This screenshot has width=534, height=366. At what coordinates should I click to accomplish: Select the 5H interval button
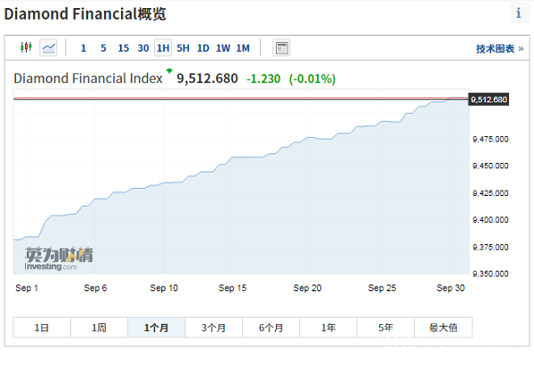tap(182, 48)
